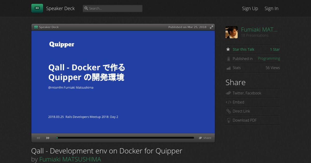Click the chain icon beside Direct Link
This screenshot has height=163, width=311.
(x=228, y=111)
